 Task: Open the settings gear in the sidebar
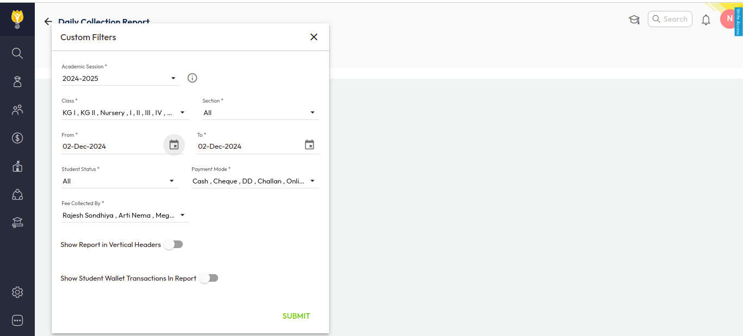click(17, 293)
